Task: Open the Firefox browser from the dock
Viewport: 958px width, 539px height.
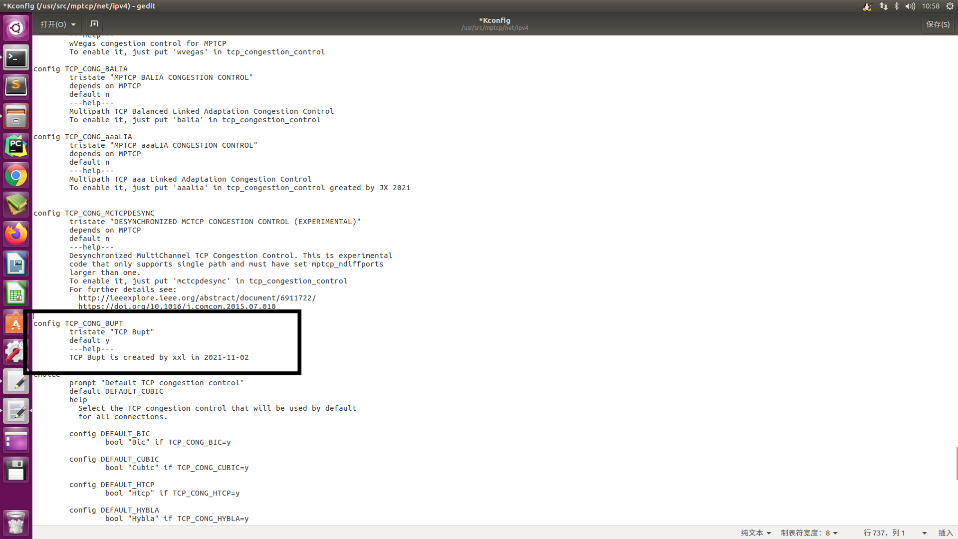Action: [x=16, y=234]
